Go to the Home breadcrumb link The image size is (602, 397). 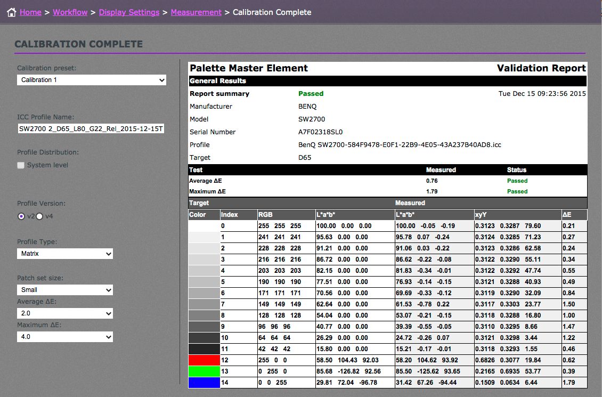point(30,12)
